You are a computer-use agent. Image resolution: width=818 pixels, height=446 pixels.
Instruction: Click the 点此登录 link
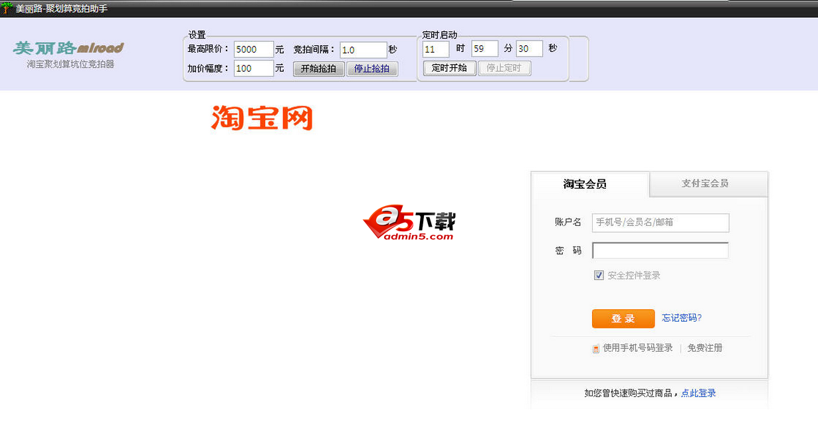698,393
